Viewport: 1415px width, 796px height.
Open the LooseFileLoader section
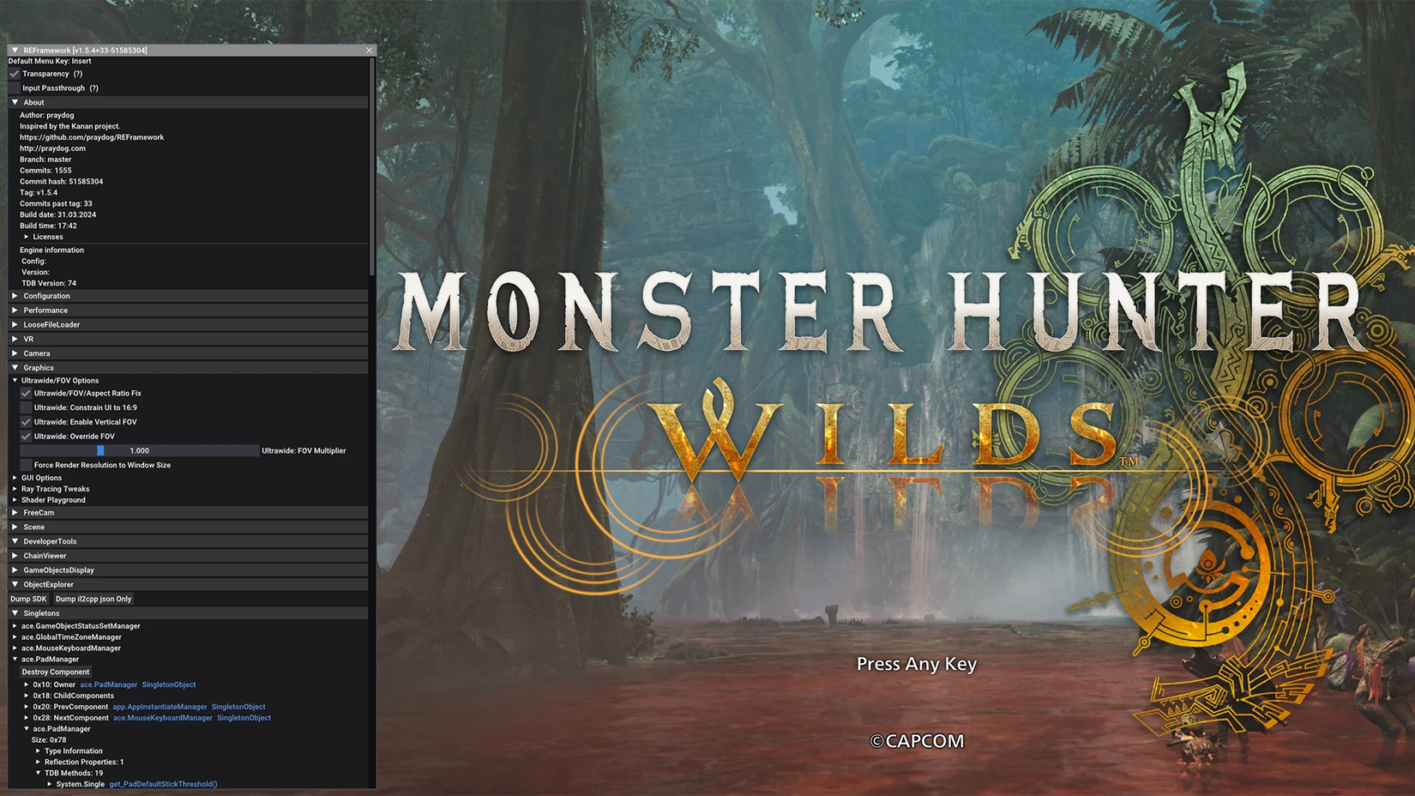click(x=51, y=325)
